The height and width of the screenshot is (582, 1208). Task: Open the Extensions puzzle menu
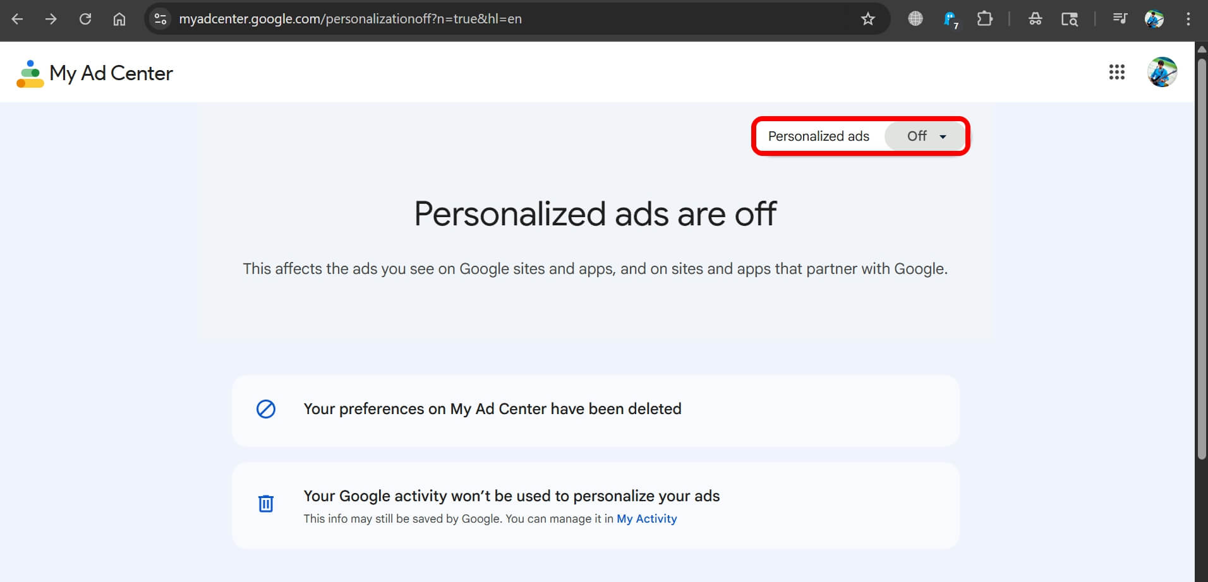[x=984, y=19]
